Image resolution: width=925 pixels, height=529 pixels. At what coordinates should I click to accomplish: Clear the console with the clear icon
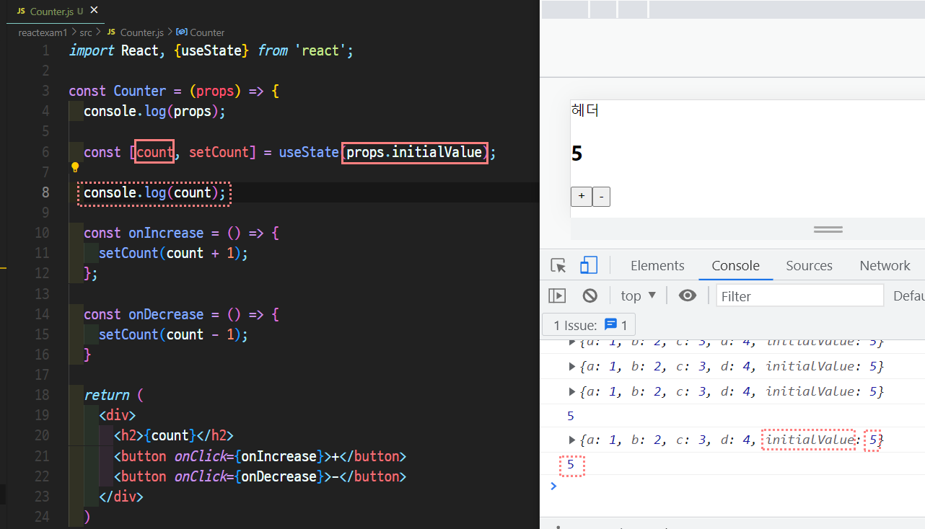point(590,295)
